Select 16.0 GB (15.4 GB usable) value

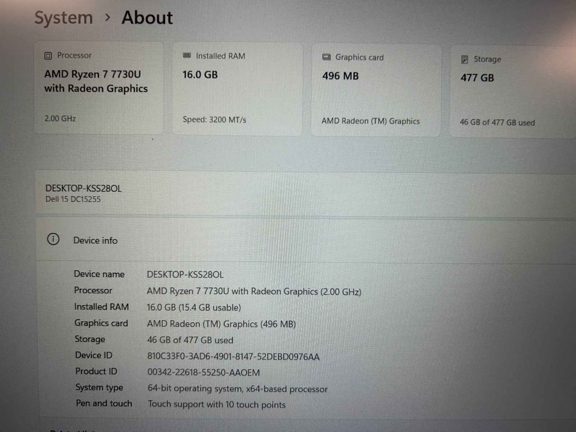(194, 308)
